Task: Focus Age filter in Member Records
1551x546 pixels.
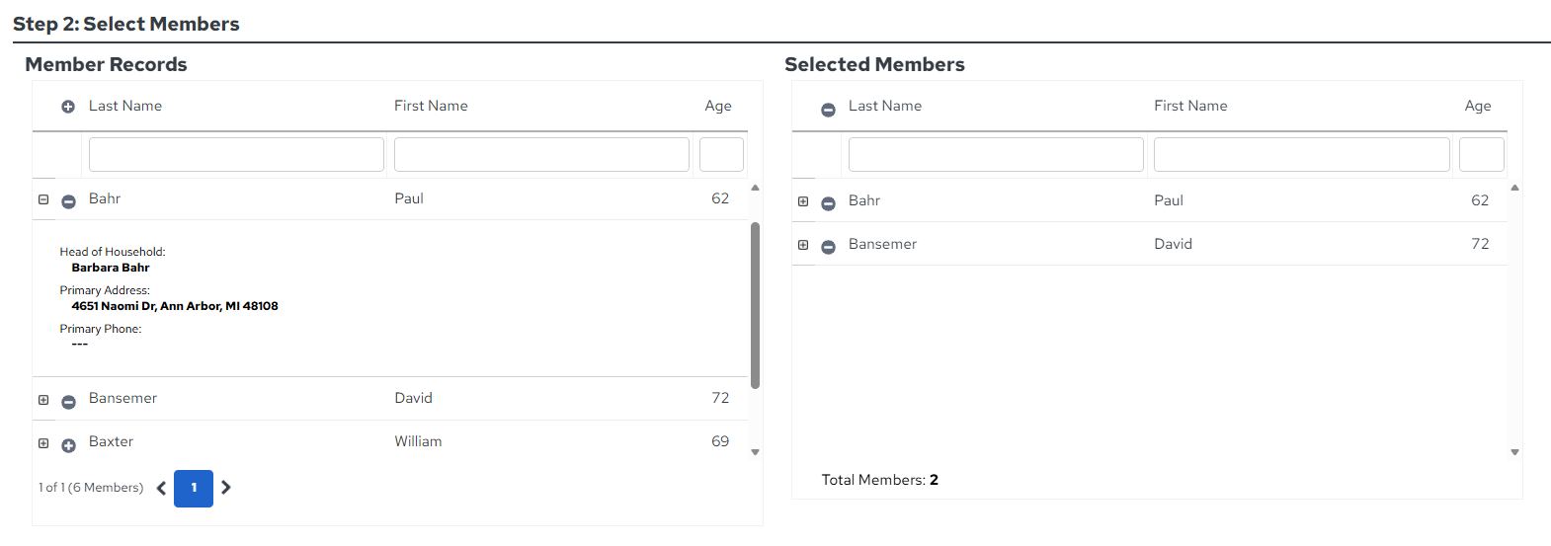Action: [721, 155]
